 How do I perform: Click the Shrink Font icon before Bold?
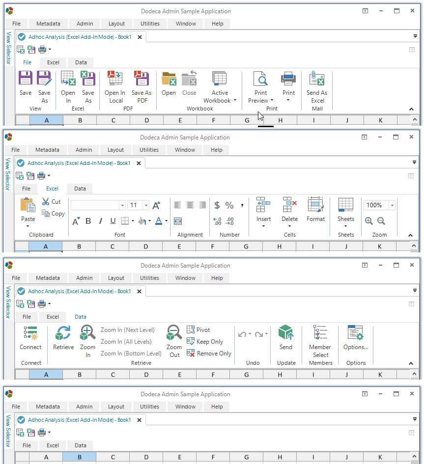pyautogui.click(x=76, y=221)
